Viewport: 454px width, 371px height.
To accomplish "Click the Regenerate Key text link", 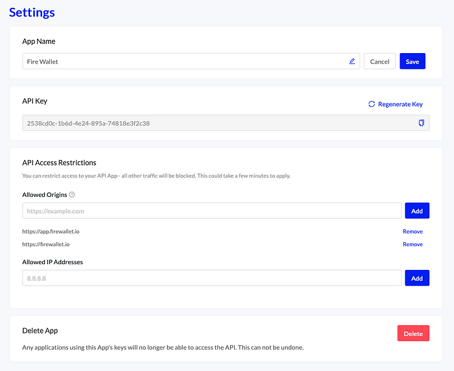I will pos(400,104).
